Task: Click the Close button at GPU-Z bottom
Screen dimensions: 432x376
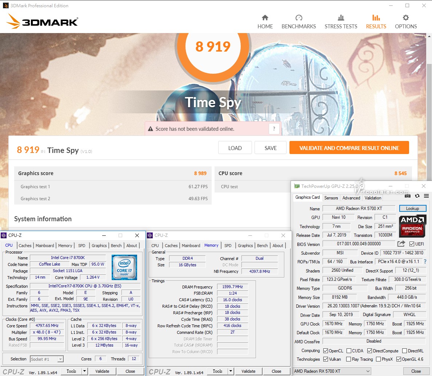Action: point(416,371)
